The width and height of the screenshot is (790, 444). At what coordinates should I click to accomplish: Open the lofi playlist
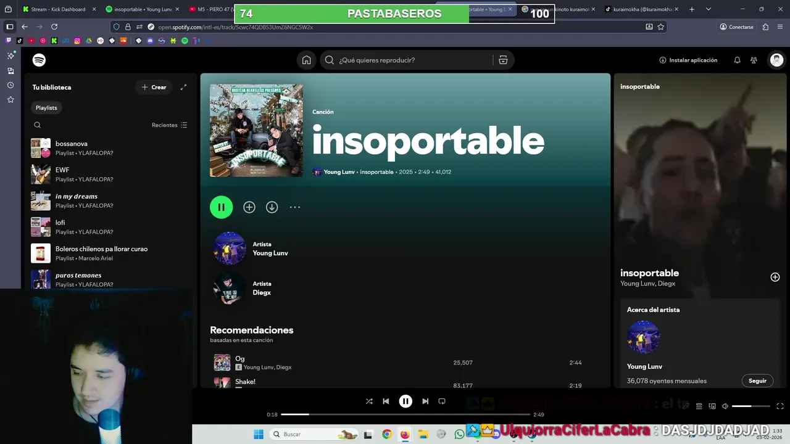click(x=110, y=227)
